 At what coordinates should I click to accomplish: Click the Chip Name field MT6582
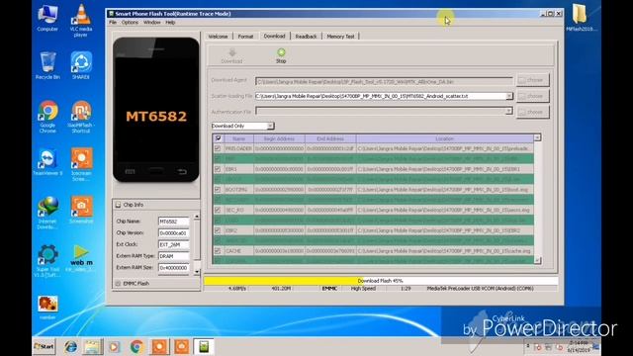(173, 222)
